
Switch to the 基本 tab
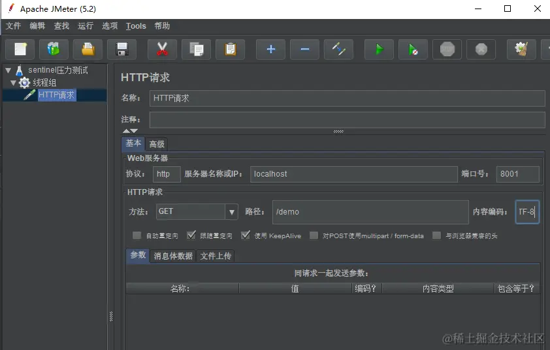(x=133, y=143)
